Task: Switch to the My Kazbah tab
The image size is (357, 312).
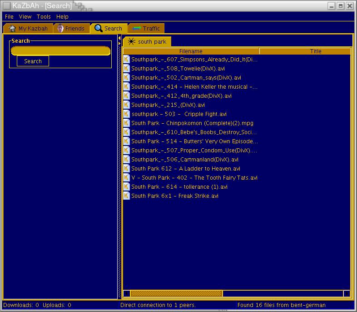Action: [x=29, y=28]
